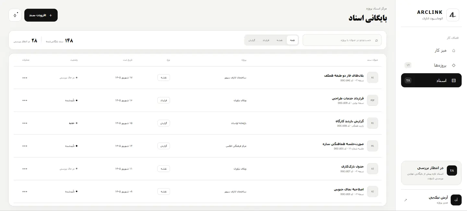
Task: Click the نقشه type chip in DOC-1842 row
Action: point(164,78)
